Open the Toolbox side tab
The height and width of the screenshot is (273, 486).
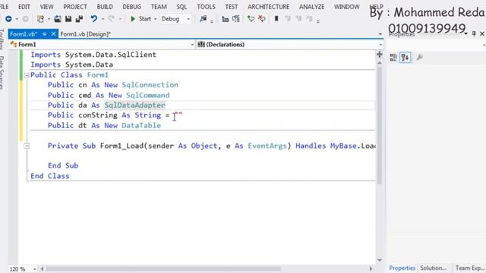click(x=2, y=39)
